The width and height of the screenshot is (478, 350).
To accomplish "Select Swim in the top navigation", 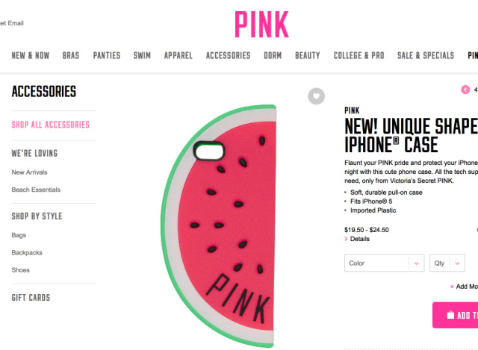I will (x=142, y=55).
